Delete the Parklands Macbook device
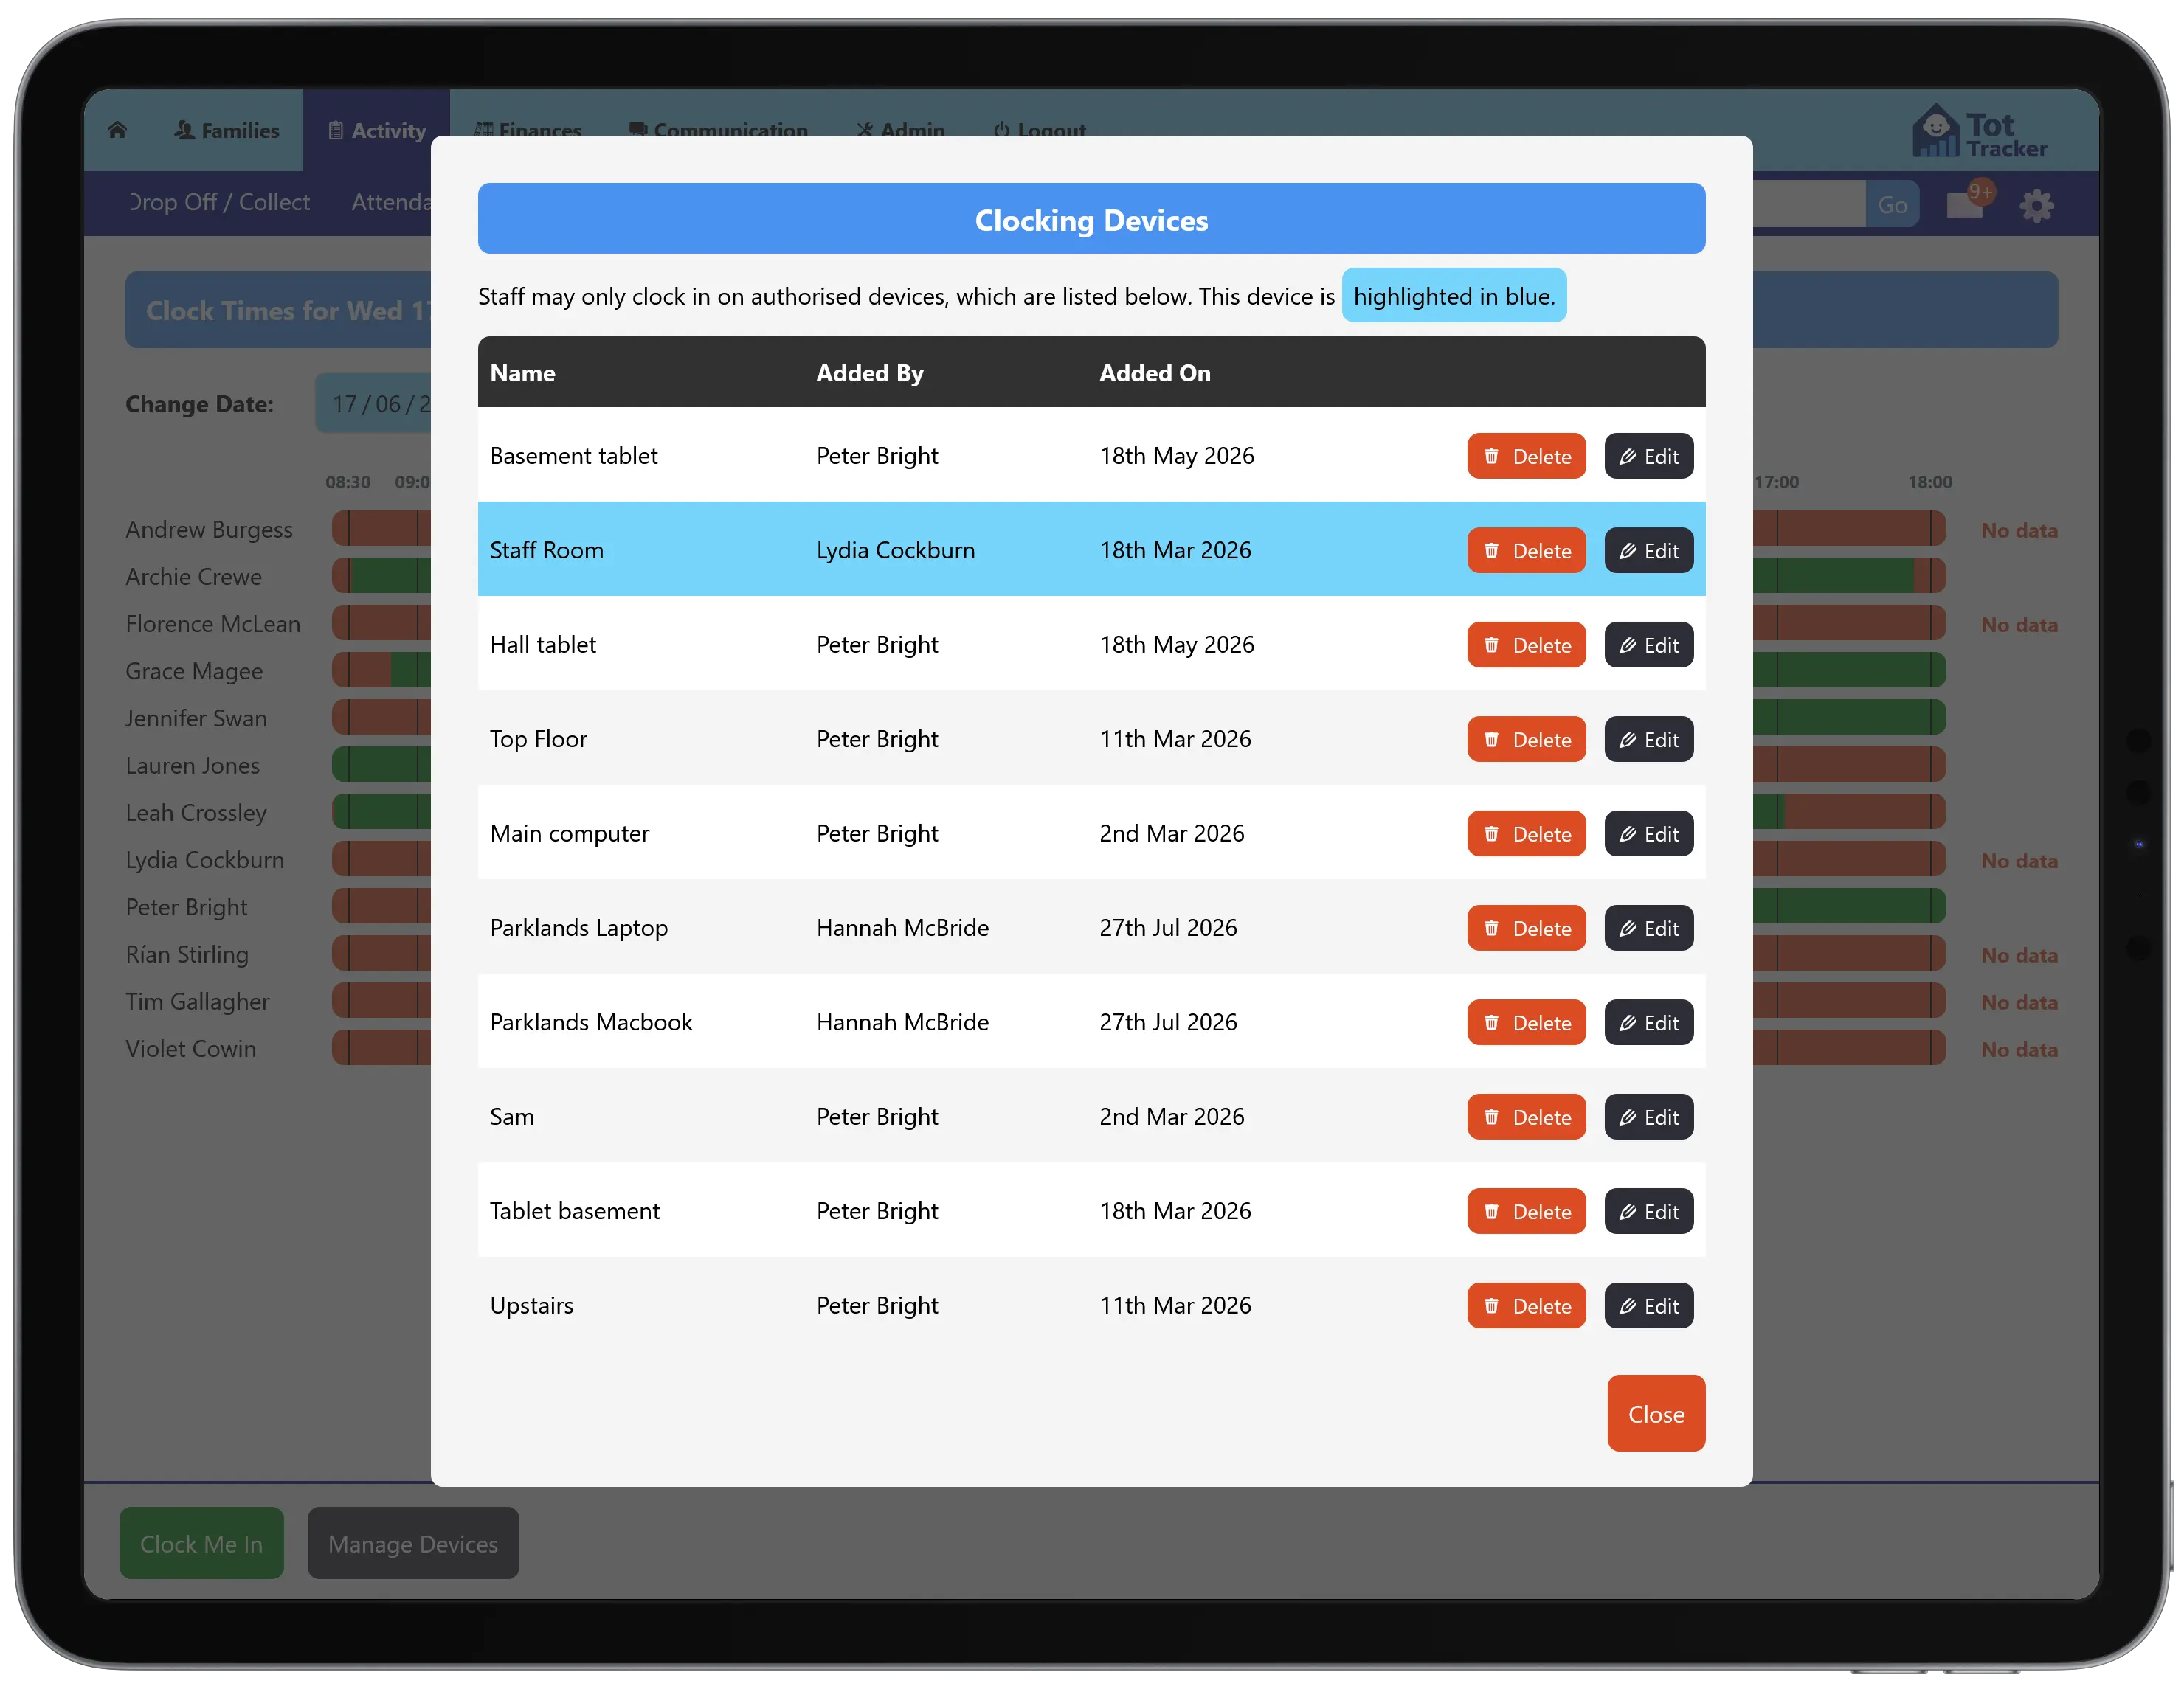The height and width of the screenshot is (1689, 2184). coord(1526,1022)
